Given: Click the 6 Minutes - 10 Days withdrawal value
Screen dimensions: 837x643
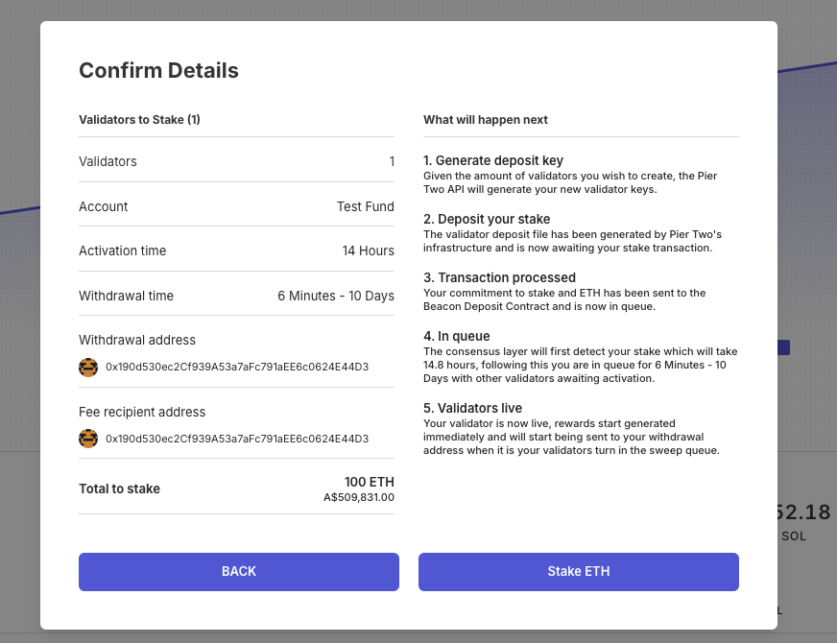Looking at the screenshot, I should (336, 296).
